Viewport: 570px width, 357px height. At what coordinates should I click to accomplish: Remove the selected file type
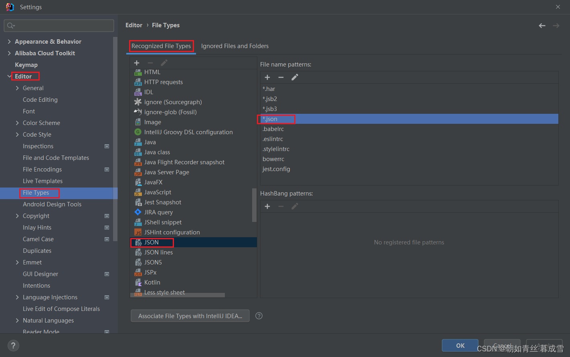click(x=150, y=63)
